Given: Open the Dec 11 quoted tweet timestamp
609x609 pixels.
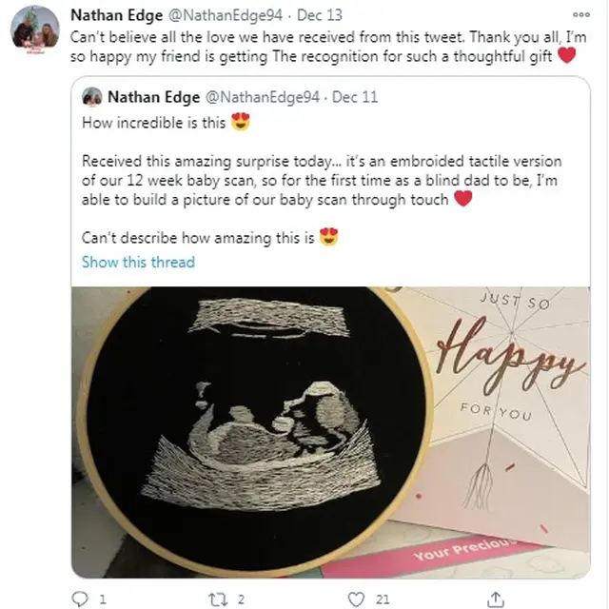Looking at the screenshot, I should pyautogui.click(x=355, y=97).
